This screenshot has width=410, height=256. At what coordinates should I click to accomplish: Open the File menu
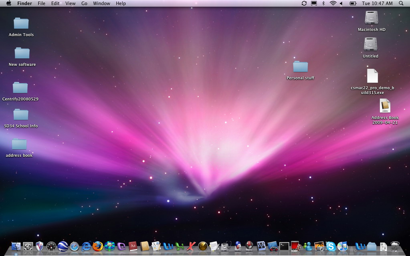pyautogui.click(x=41, y=3)
